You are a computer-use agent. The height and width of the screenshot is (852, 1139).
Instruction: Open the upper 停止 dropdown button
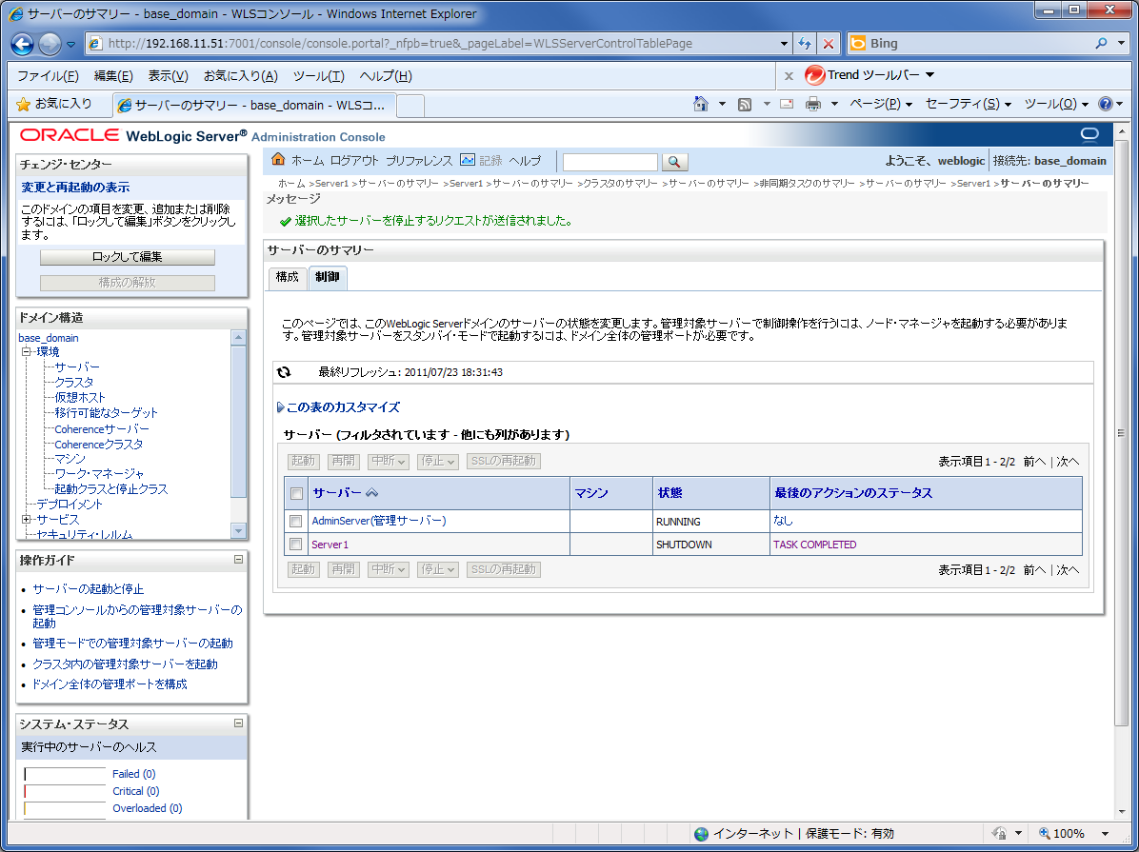[x=437, y=462]
